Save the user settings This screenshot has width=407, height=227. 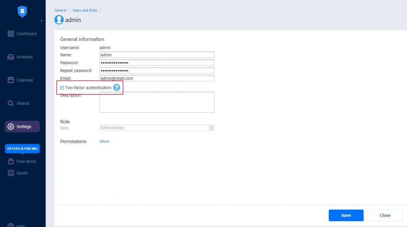pyautogui.click(x=346, y=215)
